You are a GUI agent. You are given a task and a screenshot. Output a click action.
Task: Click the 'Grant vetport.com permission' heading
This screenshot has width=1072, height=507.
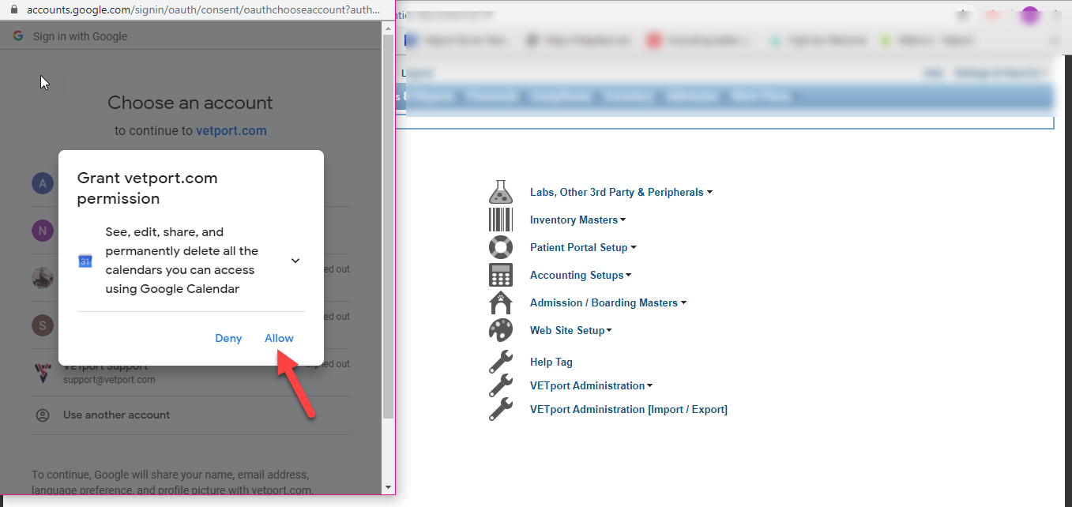(148, 188)
